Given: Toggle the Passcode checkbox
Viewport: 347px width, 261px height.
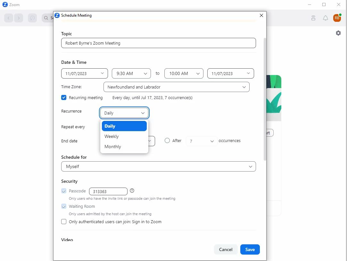Looking at the screenshot, I should coord(64,191).
